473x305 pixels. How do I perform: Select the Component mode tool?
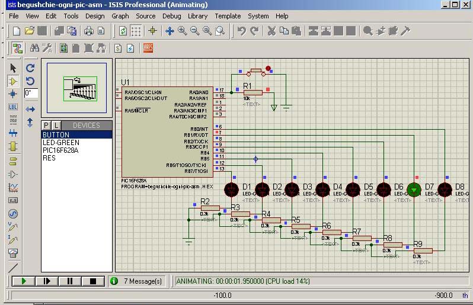click(13, 81)
